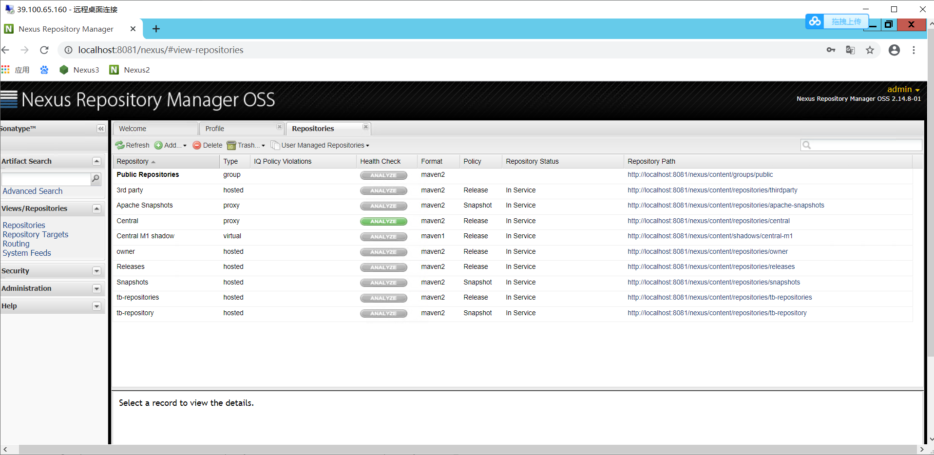Click the cloud upload widget icon
Screen dimensions: 934x455
coord(815,21)
